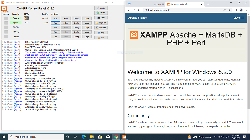The height and width of the screenshot is (140, 250).
Task: Show hidden system tray icons
Action: (215, 137)
